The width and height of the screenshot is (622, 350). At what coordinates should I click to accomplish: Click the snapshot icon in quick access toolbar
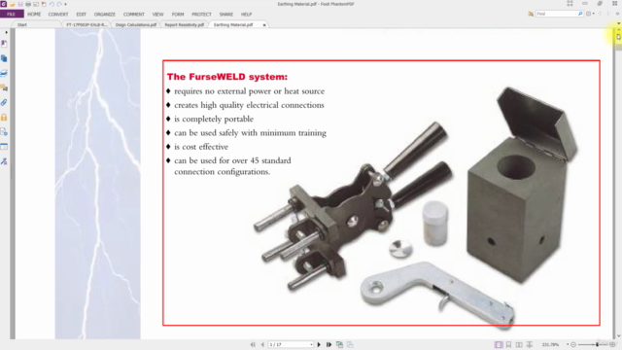click(36, 4)
